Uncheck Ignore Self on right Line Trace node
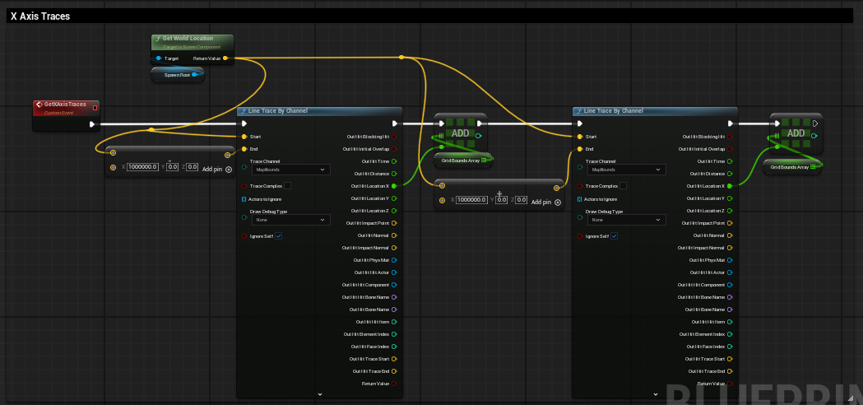Screen dimensions: 863x405 coord(615,236)
